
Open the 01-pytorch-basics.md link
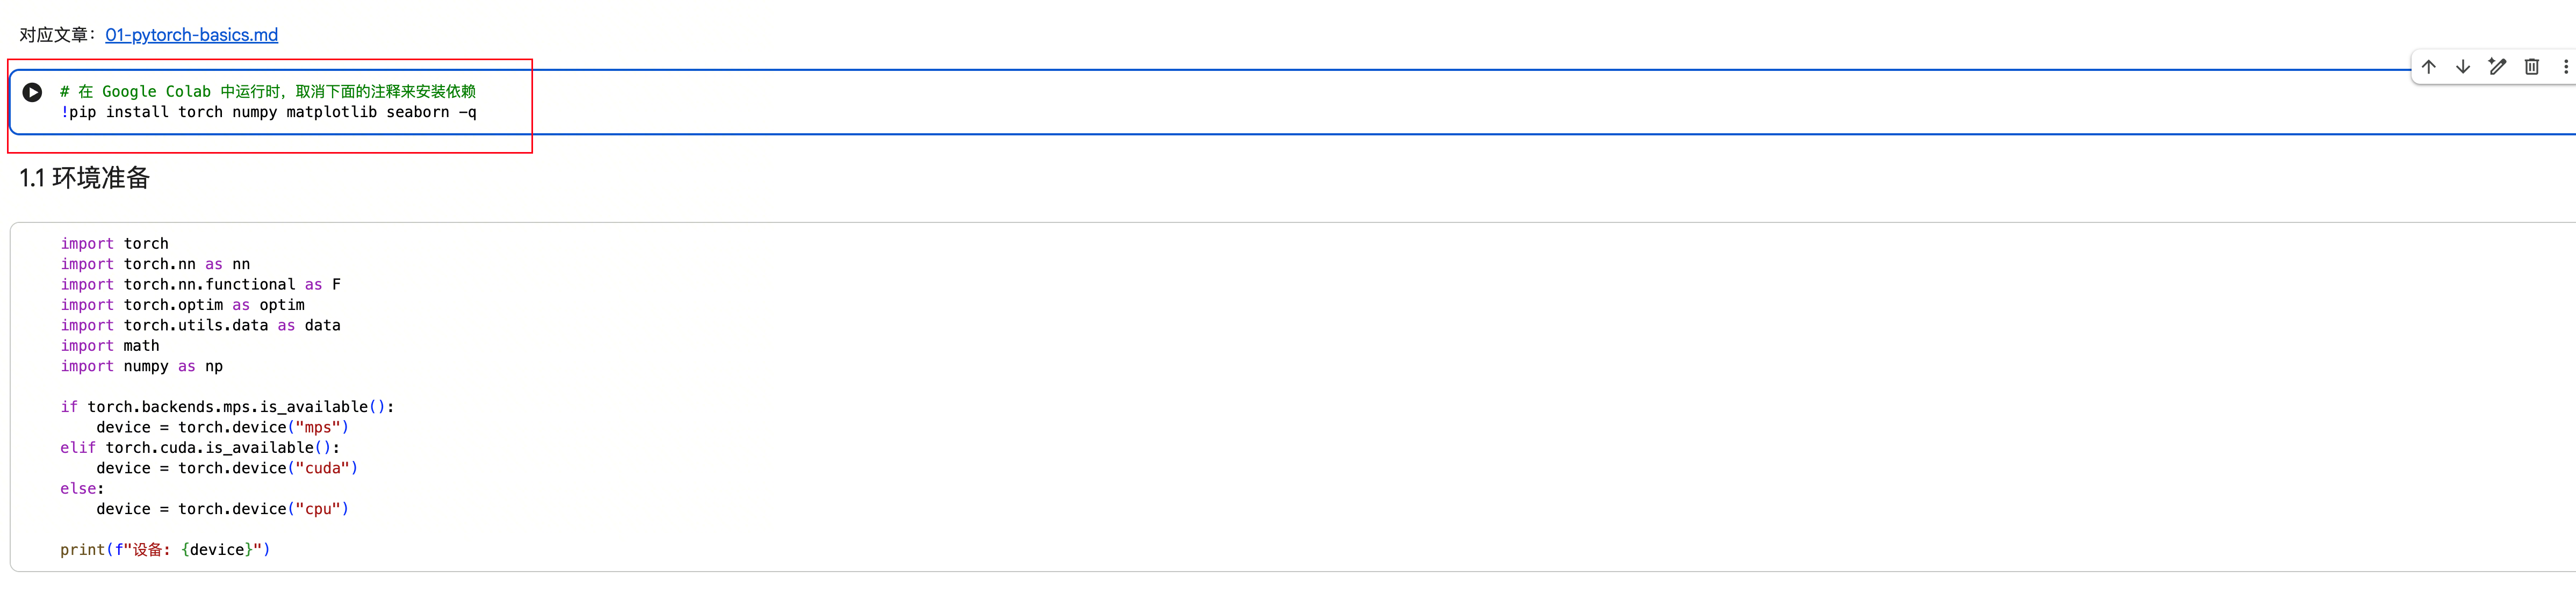[191, 35]
